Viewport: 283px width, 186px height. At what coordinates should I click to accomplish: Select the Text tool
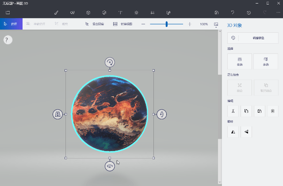(x=120, y=12)
